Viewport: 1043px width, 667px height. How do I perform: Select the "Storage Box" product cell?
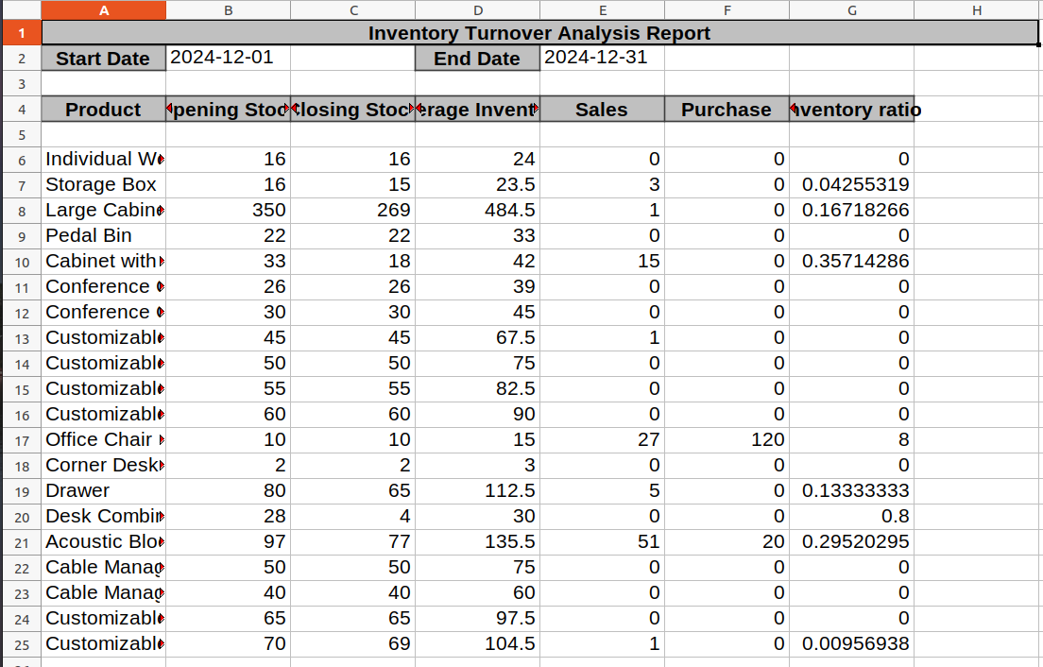[104, 185]
